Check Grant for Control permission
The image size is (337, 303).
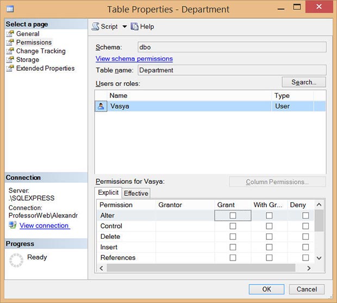(233, 226)
